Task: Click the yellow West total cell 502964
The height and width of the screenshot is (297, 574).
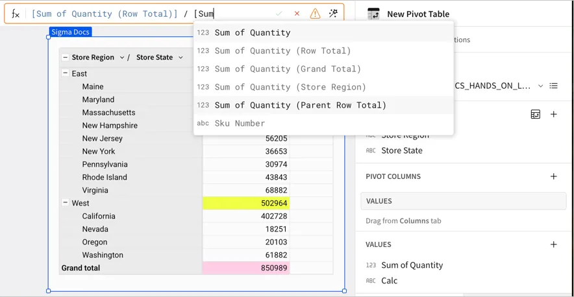Action: coord(246,203)
